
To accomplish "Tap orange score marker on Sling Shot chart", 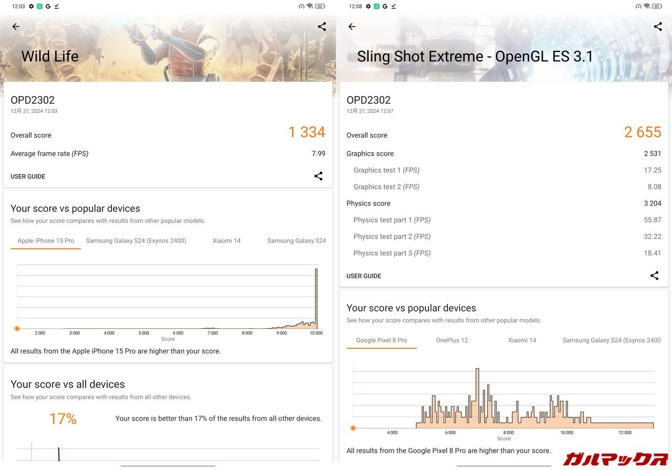I will (353, 428).
